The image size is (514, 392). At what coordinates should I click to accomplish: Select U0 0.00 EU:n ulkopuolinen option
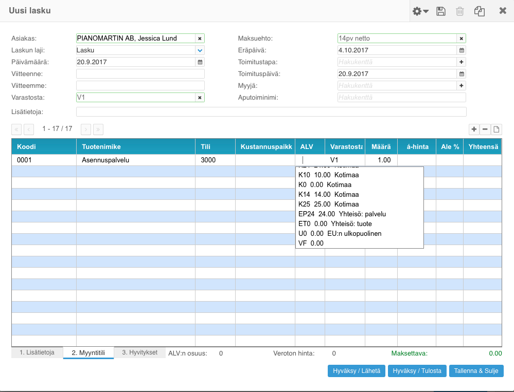(x=359, y=234)
